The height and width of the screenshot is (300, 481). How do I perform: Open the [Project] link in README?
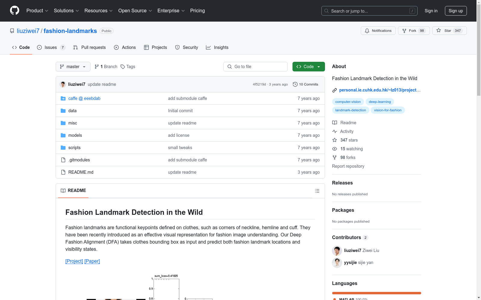coord(74,261)
